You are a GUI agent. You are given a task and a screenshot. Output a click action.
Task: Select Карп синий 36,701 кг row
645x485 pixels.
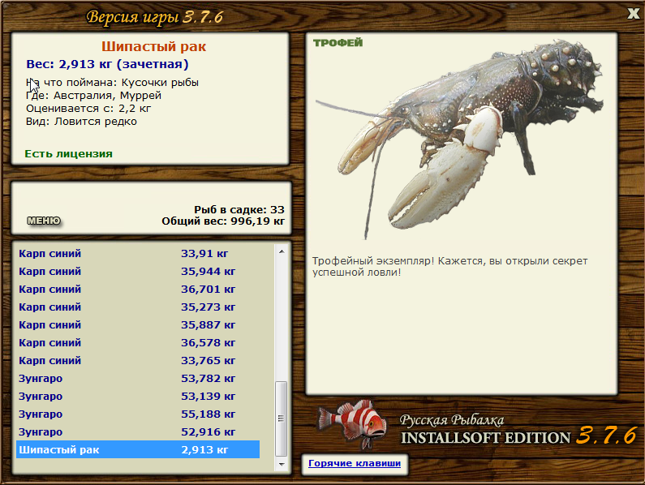(x=138, y=290)
